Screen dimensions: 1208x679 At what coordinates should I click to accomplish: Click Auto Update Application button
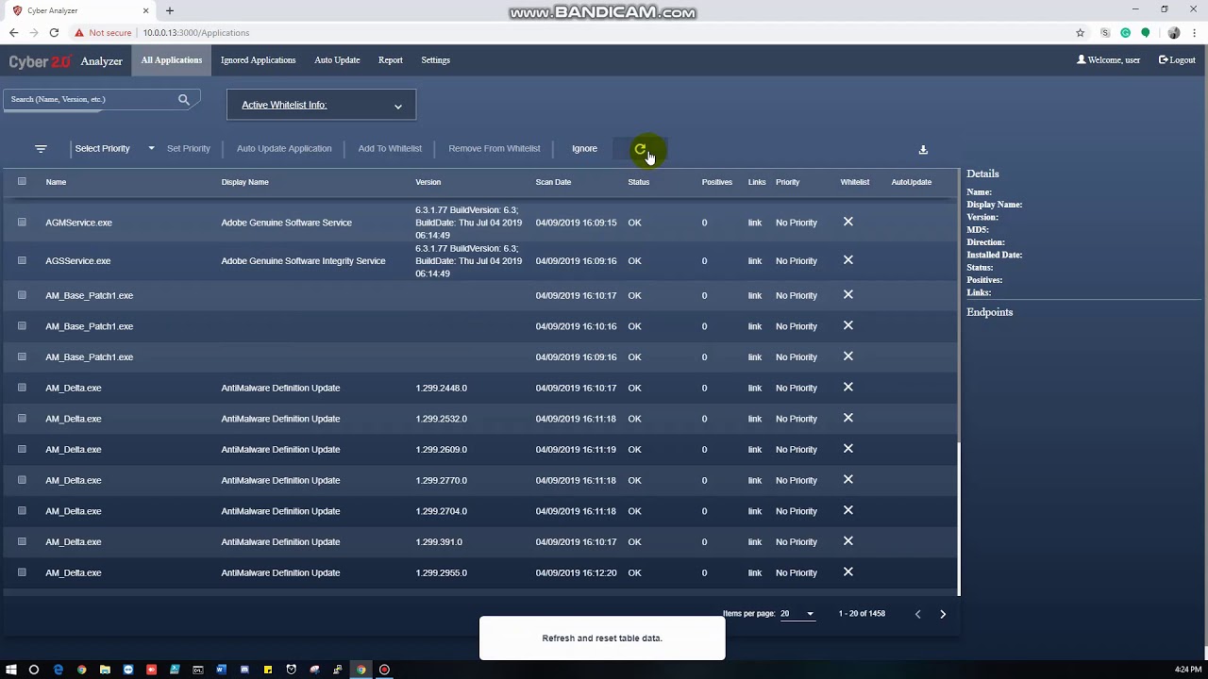(x=284, y=148)
